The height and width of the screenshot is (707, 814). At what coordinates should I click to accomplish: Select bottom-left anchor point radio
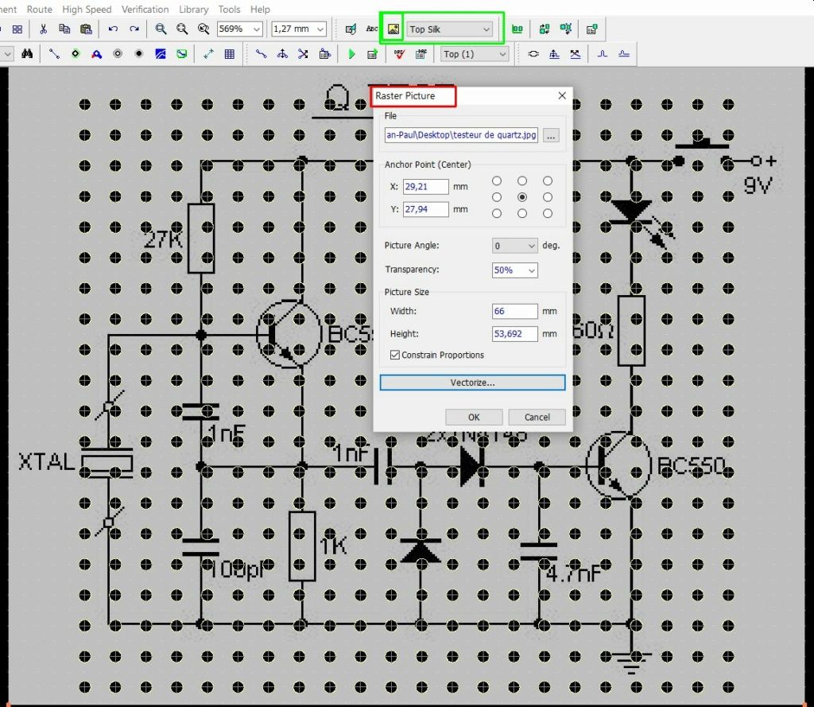pyautogui.click(x=497, y=213)
